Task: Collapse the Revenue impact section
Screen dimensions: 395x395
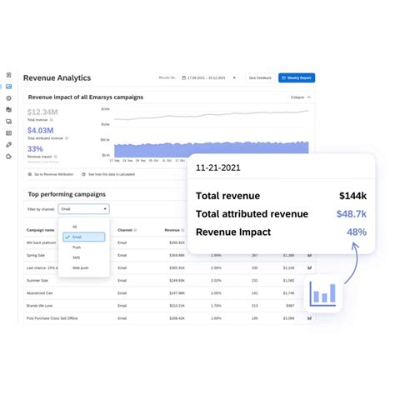Action: pos(301,97)
